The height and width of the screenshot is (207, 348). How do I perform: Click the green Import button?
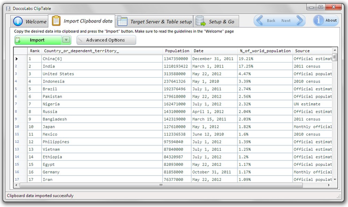point(38,40)
